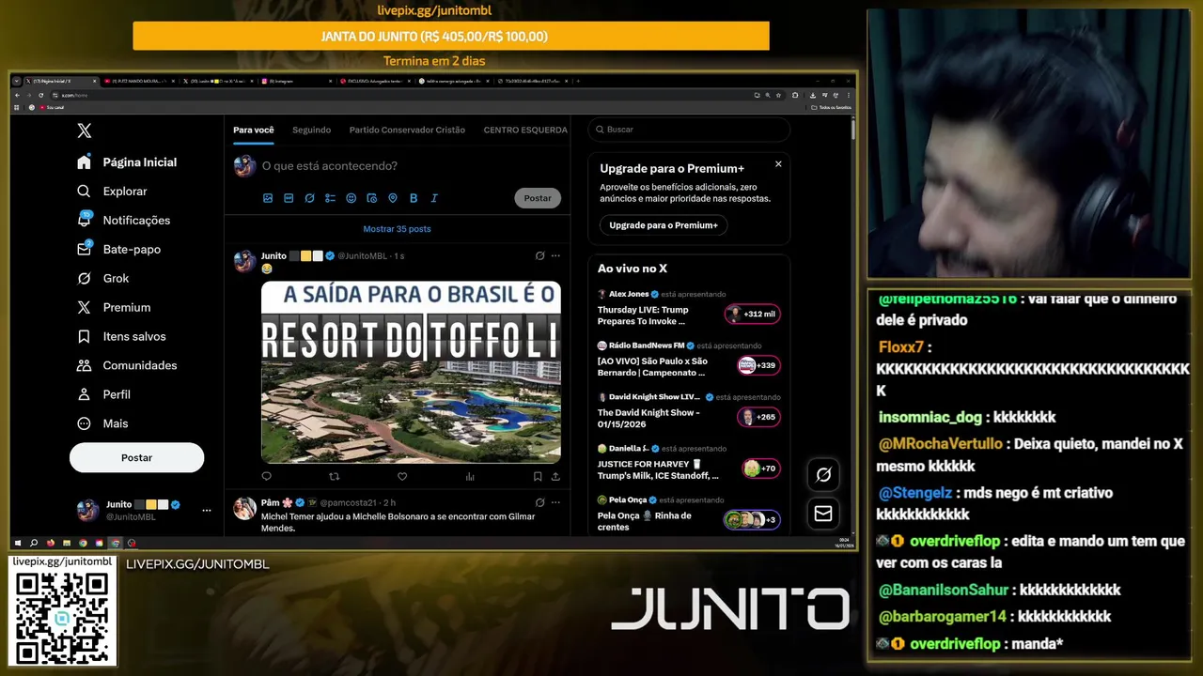
Task: Open Itens salvos bookmarks
Action: click(x=121, y=337)
